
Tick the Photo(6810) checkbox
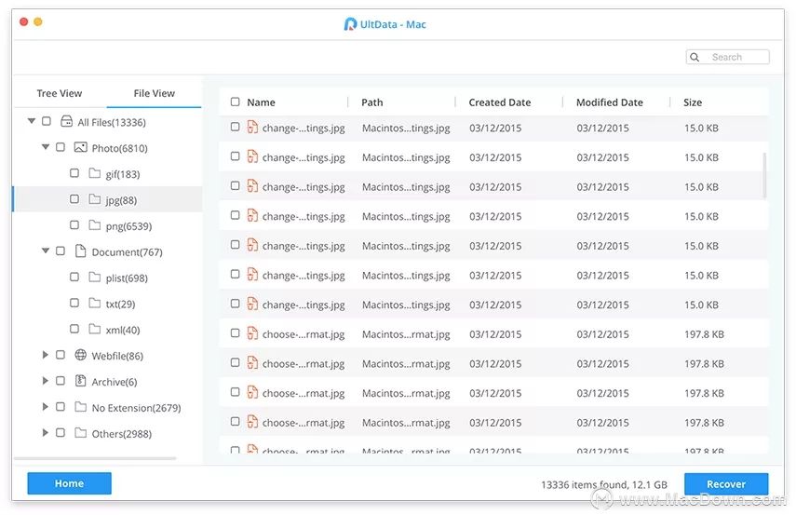[x=61, y=147]
